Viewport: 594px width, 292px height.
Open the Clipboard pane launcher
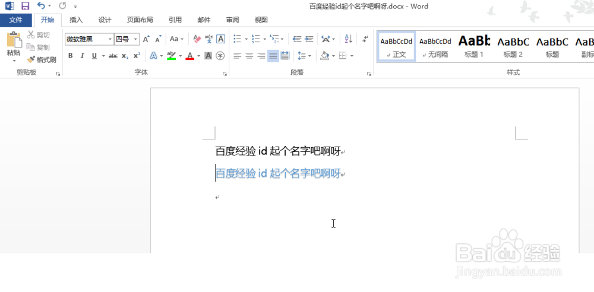(x=58, y=74)
